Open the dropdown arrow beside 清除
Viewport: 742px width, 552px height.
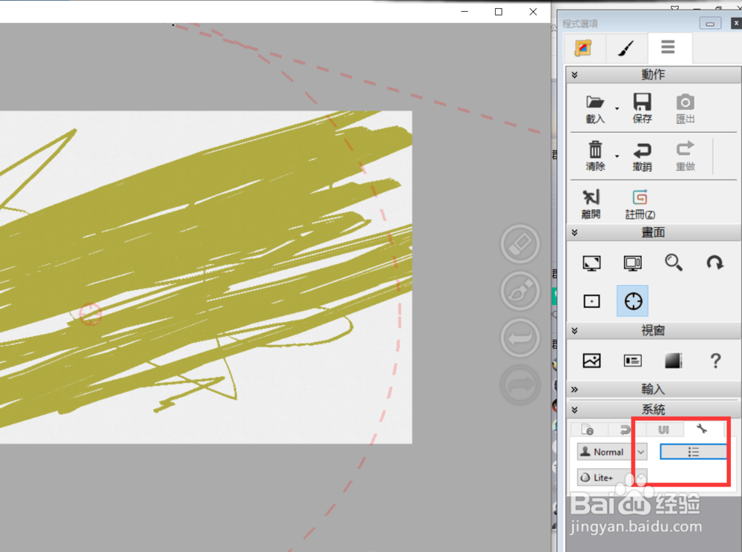click(617, 156)
